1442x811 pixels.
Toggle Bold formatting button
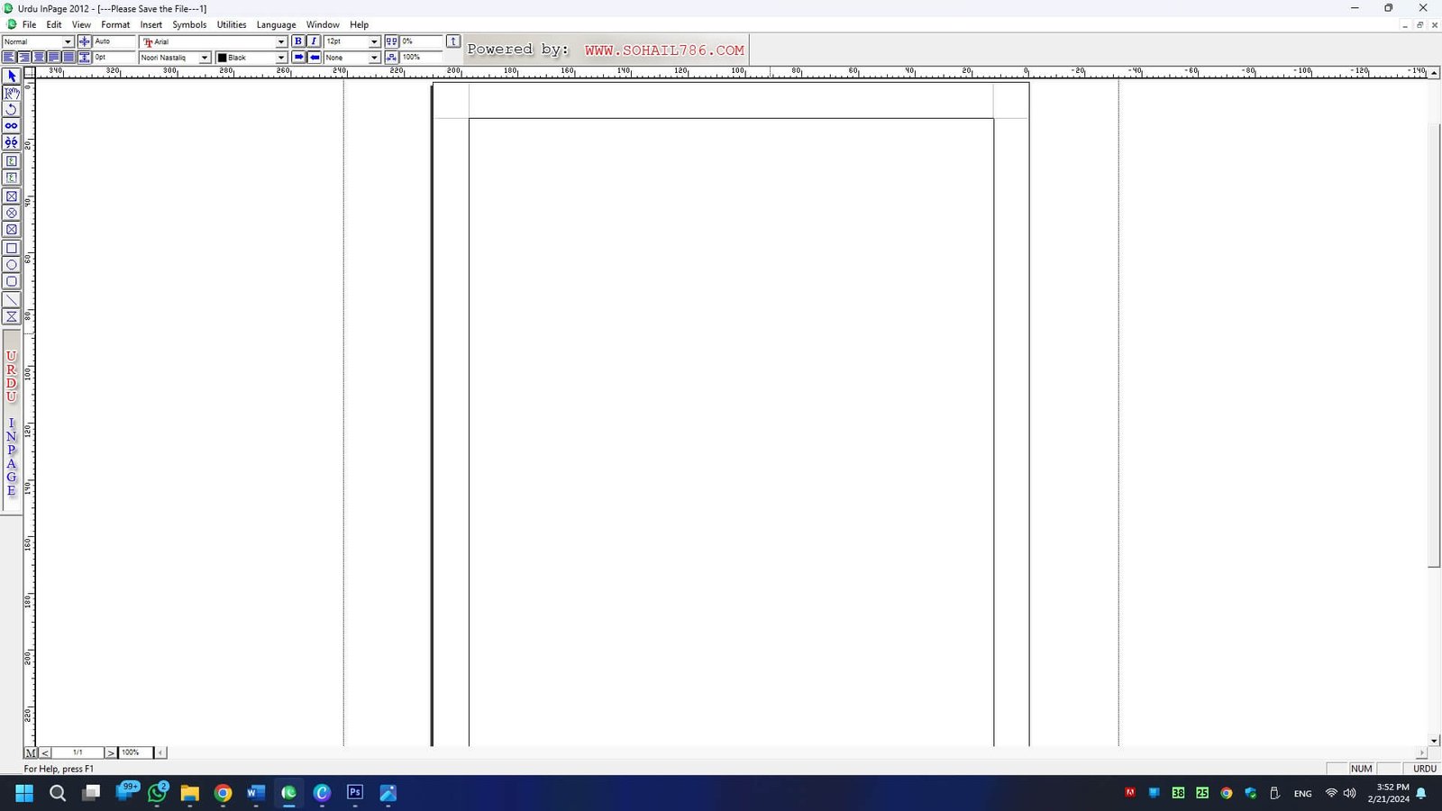[x=298, y=41]
